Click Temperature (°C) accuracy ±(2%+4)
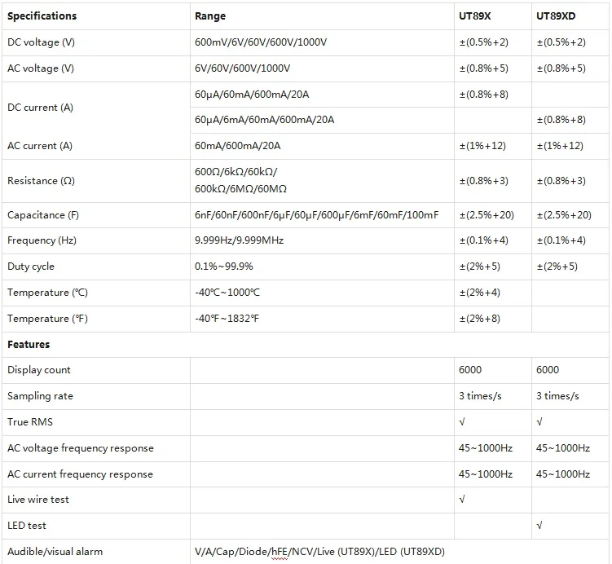The image size is (612, 564). click(480, 293)
